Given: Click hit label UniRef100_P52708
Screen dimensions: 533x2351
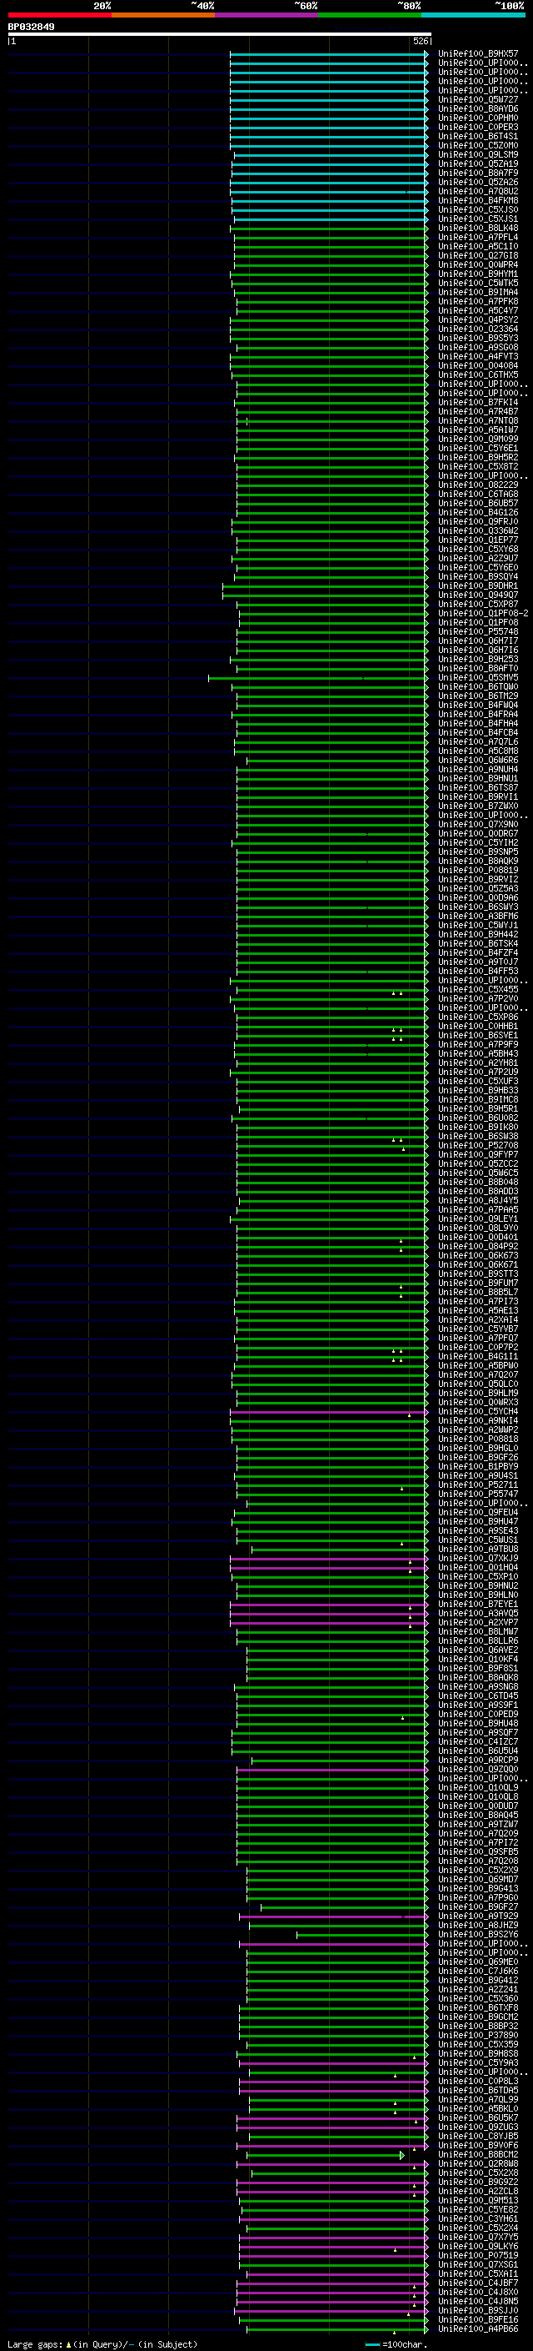Looking at the screenshot, I should click(477, 1144).
